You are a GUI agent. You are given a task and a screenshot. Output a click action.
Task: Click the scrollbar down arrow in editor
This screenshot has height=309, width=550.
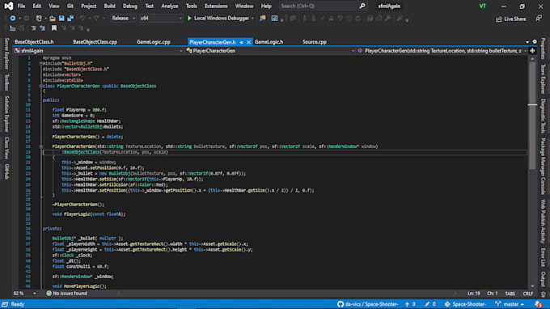[x=532, y=286]
